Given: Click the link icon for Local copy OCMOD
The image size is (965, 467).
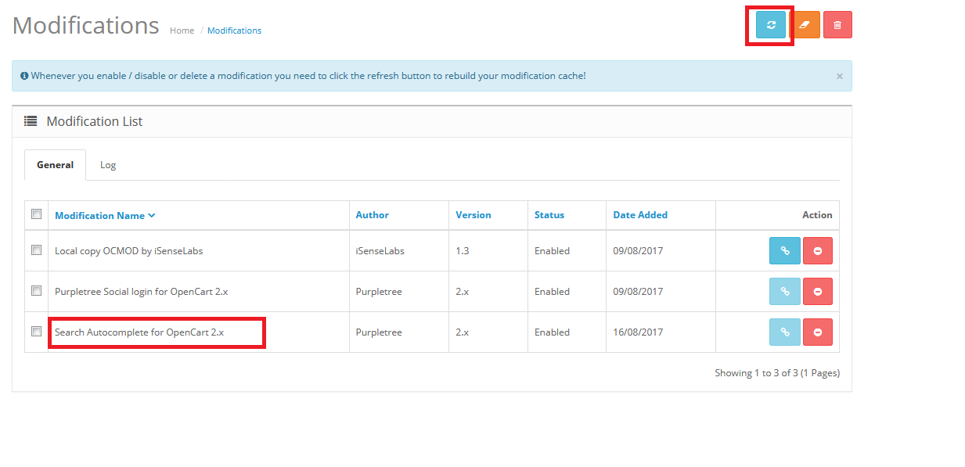Looking at the screenshot, I should (x=785, y=250).
